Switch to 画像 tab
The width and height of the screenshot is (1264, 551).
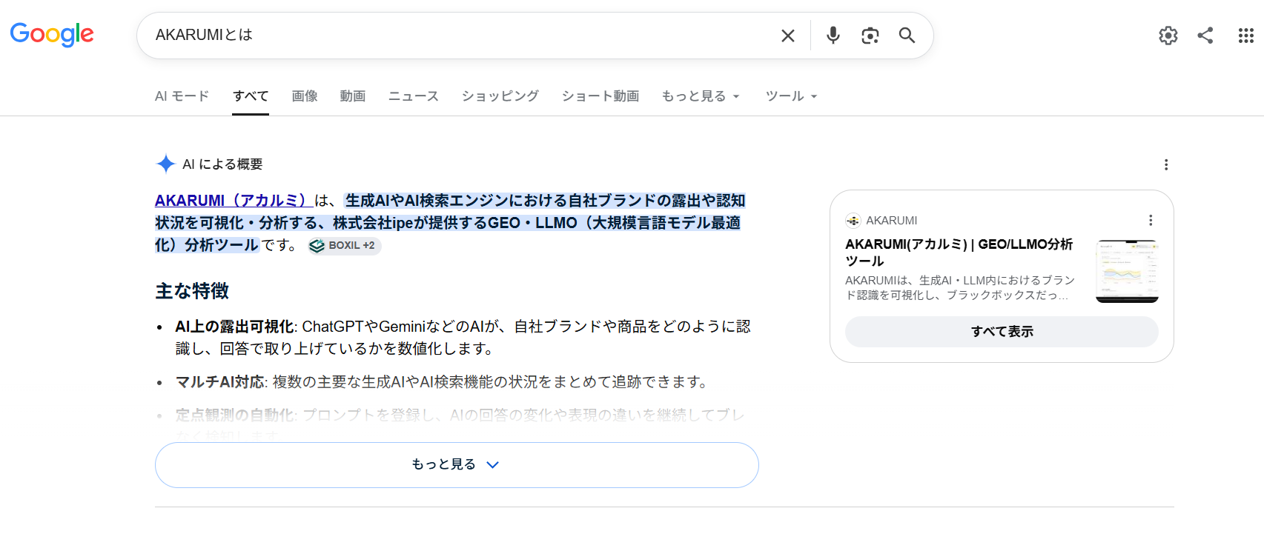[305, 96]
